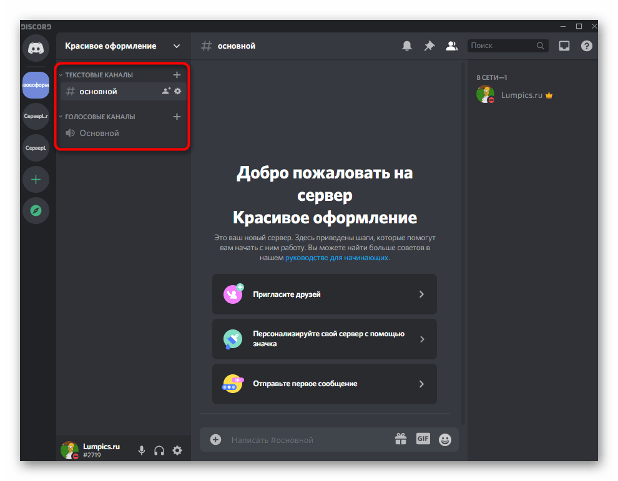Open notification settings via the bell icon
The height and width of the screenshot is (481, 618).
(407, 46)
